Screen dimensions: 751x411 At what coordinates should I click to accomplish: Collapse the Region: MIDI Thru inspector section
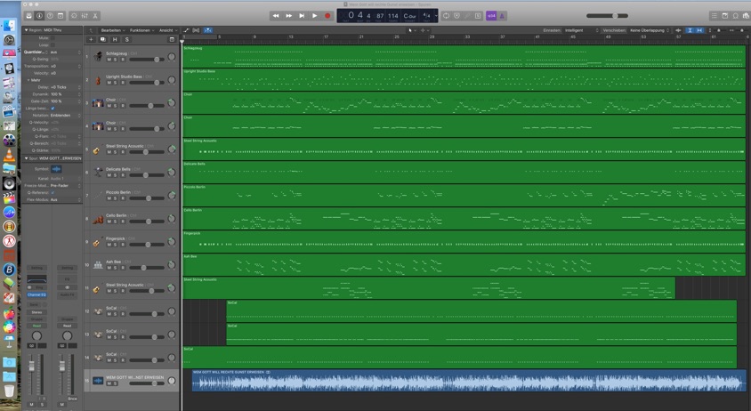pos(26,30)
